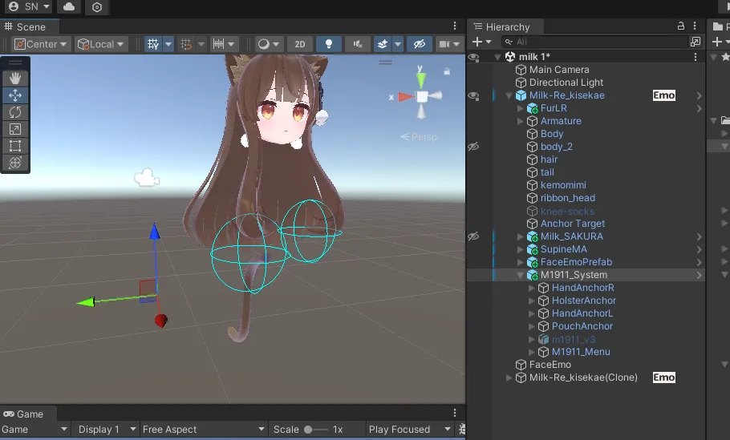Open the Local handle rotation dropdown
This screenshot has height=440, width=730.
[101, 44]
